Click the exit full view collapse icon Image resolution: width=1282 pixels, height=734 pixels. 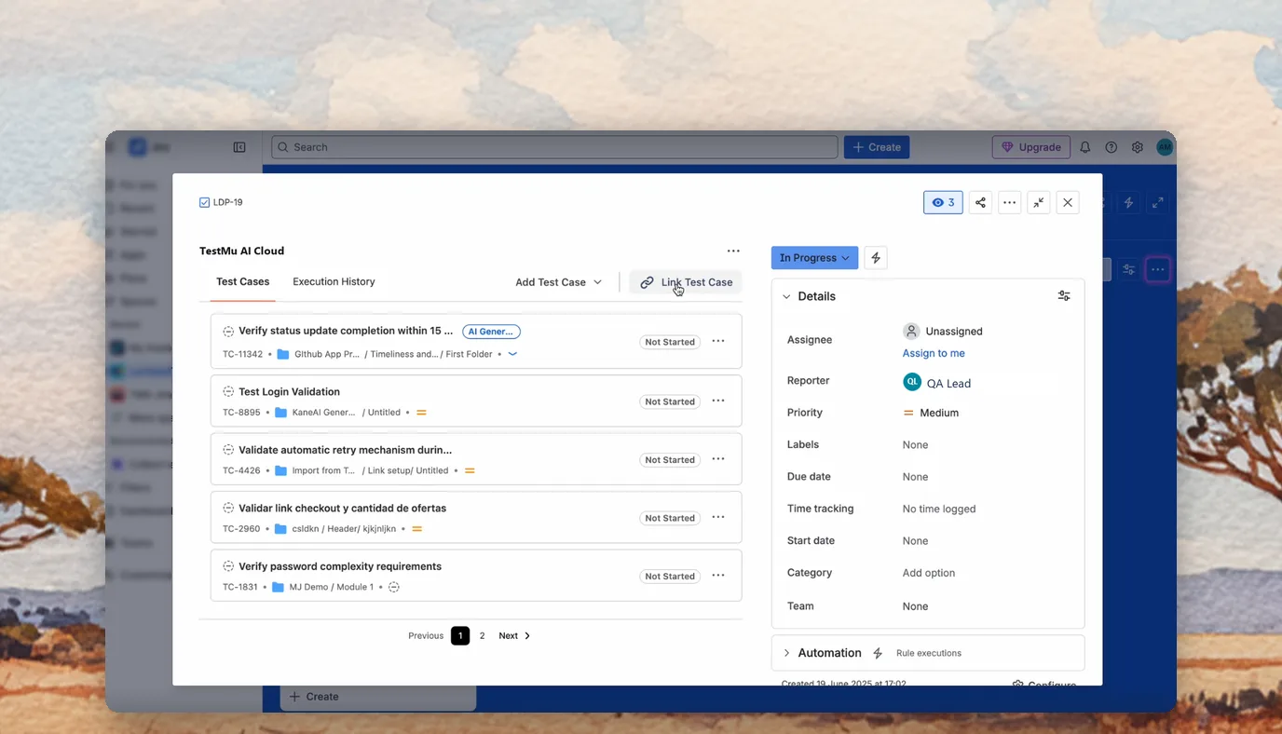[x=1039, y=202]
